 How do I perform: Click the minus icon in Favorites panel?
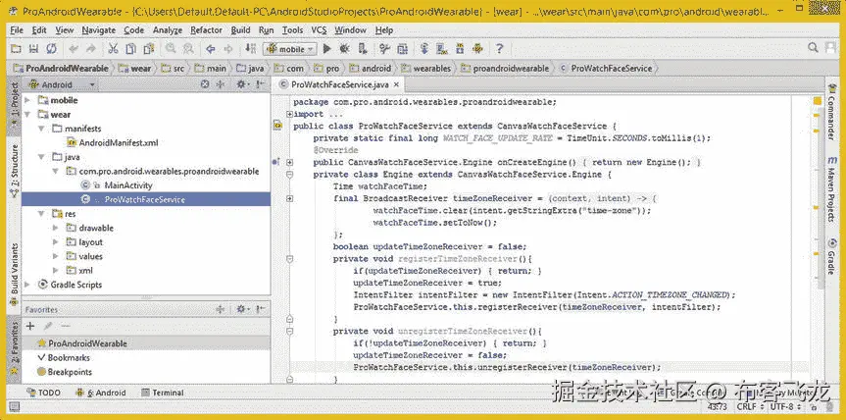point(66,326)
